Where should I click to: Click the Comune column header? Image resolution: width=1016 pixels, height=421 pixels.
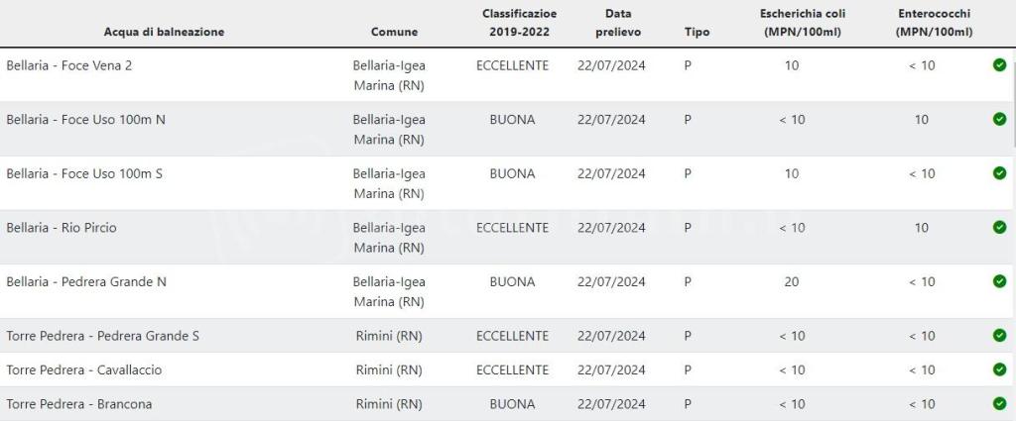(394, 32)
